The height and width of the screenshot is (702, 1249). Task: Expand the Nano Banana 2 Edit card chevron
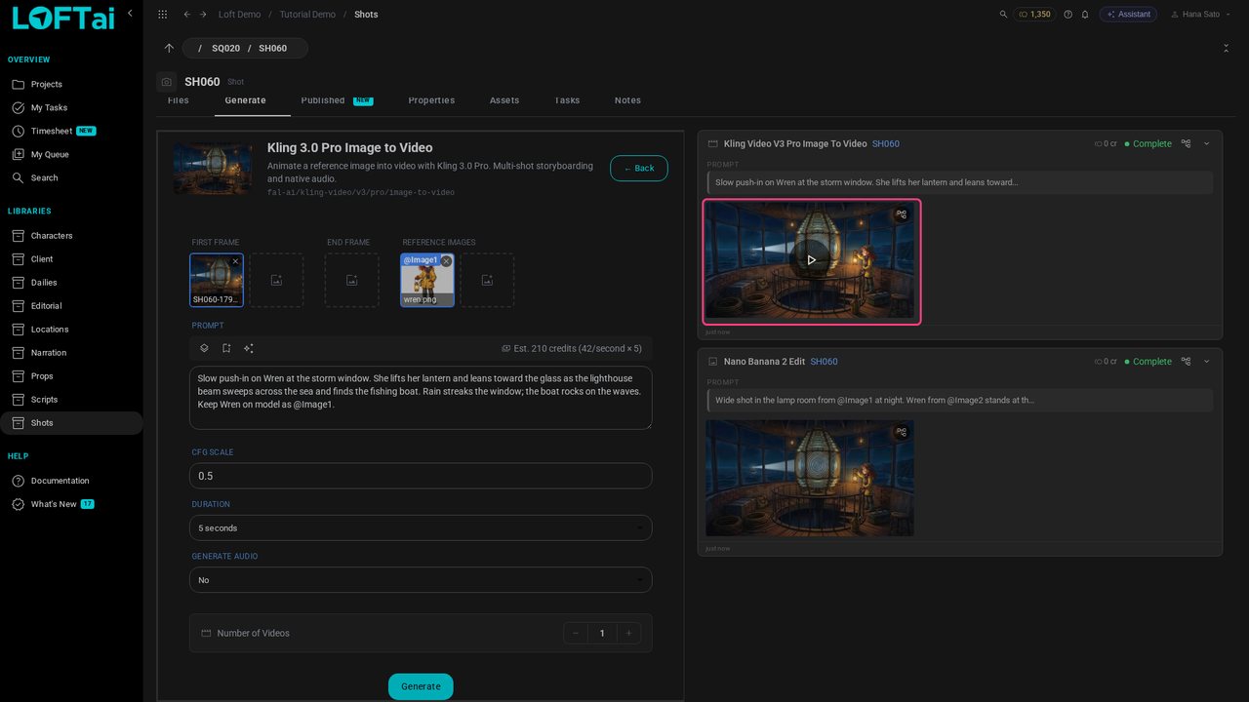1206,361
